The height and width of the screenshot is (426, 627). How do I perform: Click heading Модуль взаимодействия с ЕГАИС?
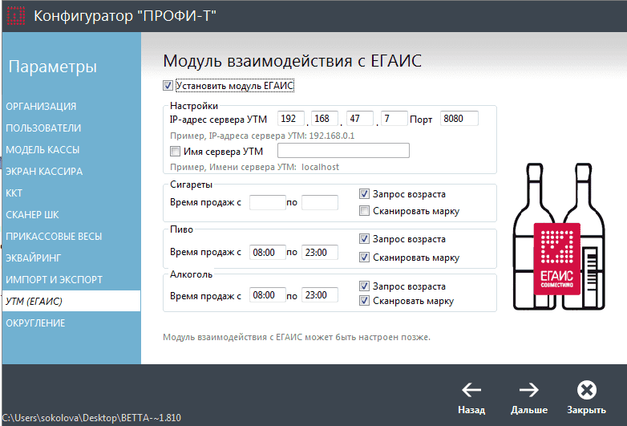[293, 61]
